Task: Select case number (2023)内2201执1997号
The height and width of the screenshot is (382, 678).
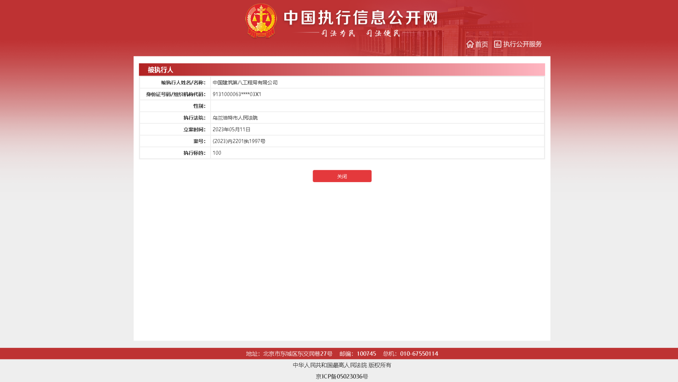Action: (x=239, y=141)
